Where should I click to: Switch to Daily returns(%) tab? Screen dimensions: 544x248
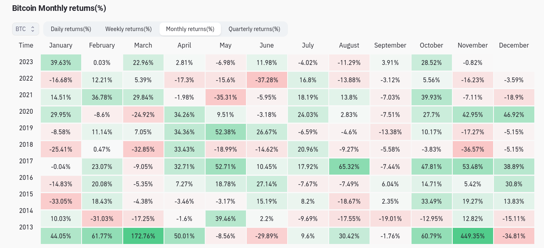71,29
